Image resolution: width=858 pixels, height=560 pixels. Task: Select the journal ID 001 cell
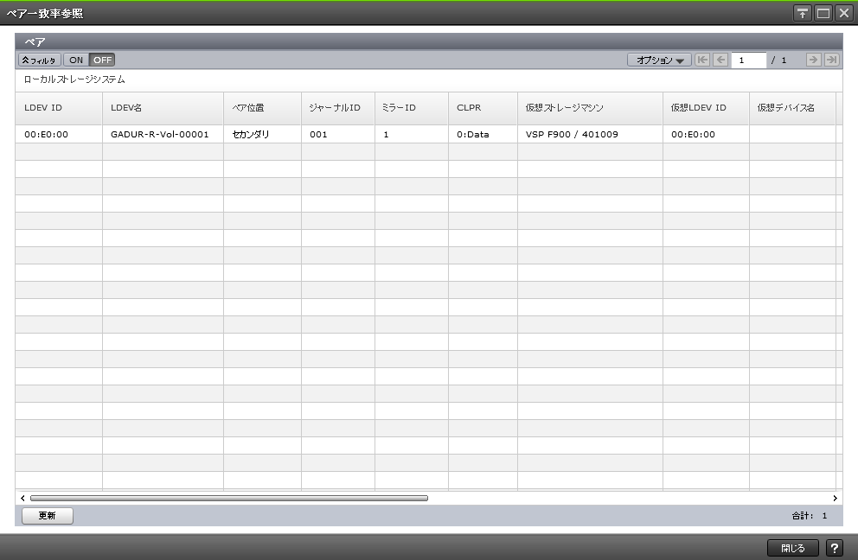pos(337,135)
